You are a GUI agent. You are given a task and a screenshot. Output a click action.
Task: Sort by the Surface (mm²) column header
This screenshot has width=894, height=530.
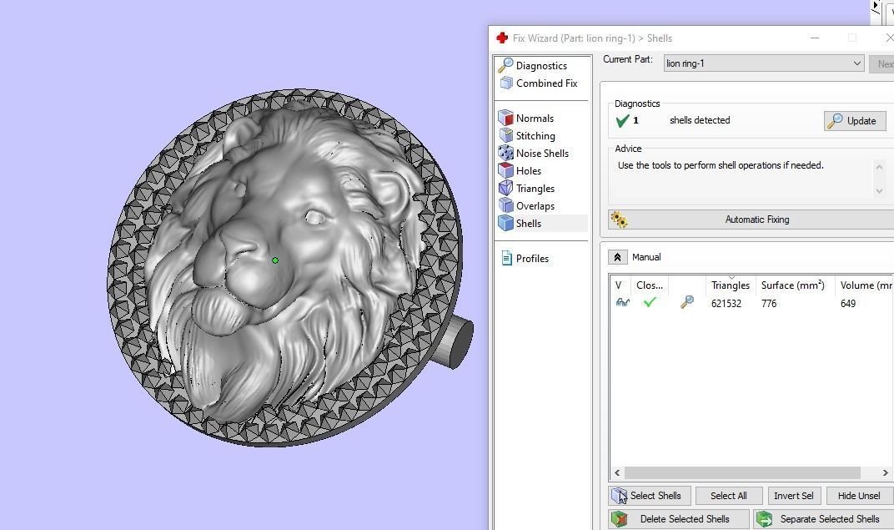click(x=795, y=285)
